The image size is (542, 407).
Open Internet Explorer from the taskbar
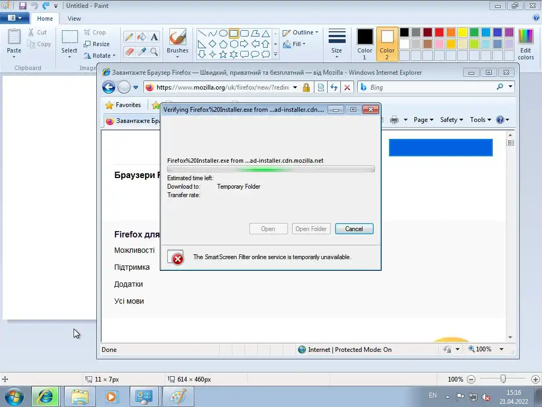click(46, 396)
